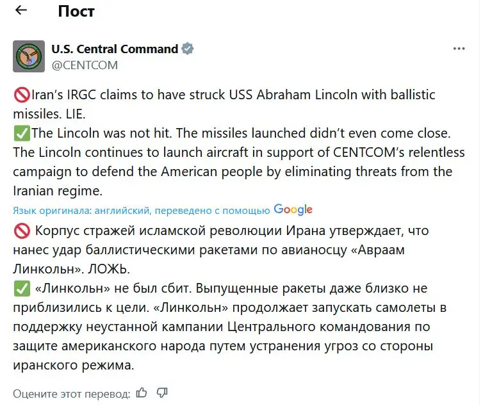Screen dimensions: 483x406
Task: Click "The Lincoln was not hit" sentence
Action: [96, 134]
